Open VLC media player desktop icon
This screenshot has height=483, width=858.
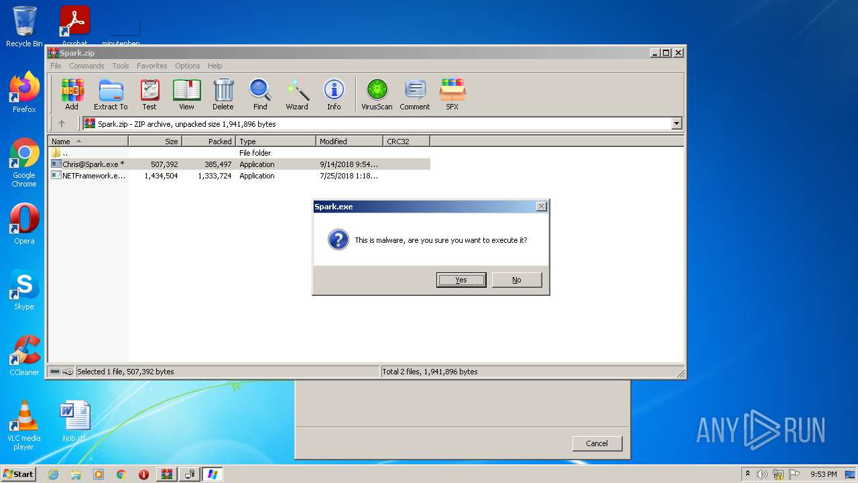(24, 425)
